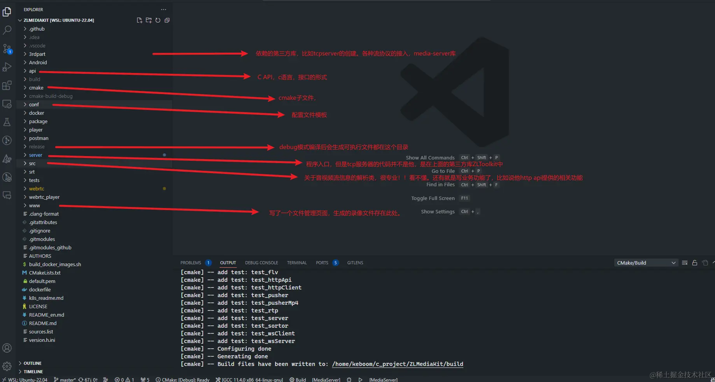Open the Search view
This screenshot has height=382, width=715.
click(x=7, y=30)
